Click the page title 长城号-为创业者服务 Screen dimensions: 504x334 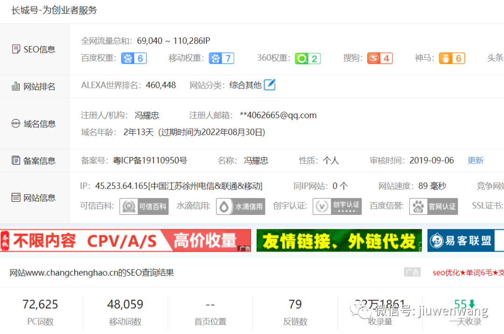pyautogui.click(x=54, y=10)
